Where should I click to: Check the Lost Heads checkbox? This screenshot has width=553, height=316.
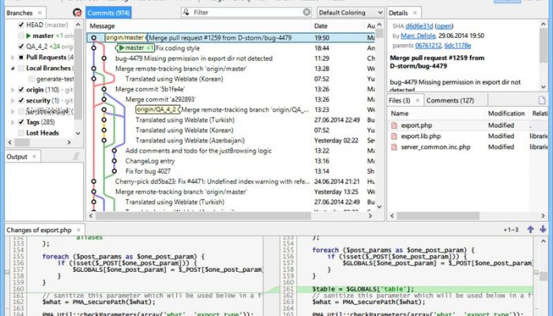21,133
